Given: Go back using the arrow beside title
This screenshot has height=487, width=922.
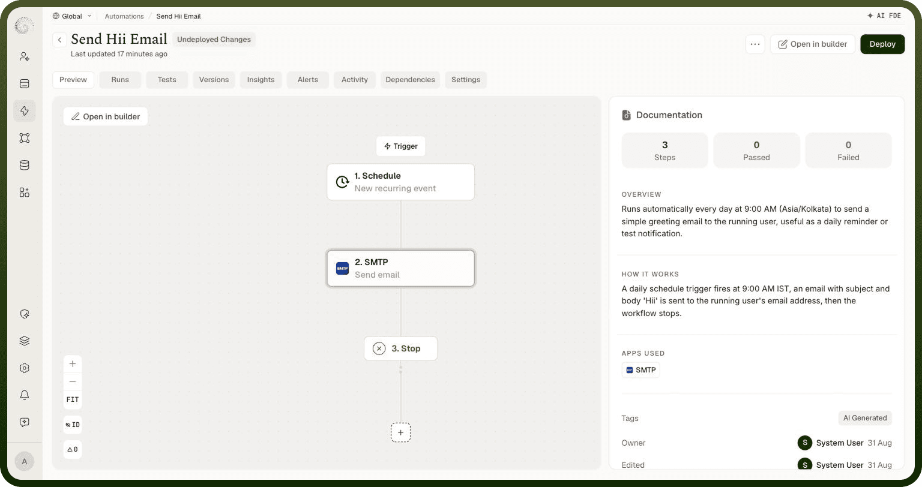Looking at the screenshot, I should pyautogui.click(x=59, y=40).
